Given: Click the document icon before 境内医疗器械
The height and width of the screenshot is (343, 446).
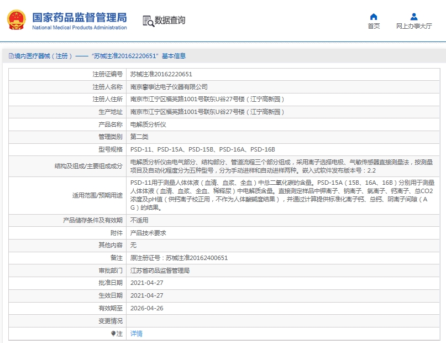Looking at the screenshot, I should click(x=11, y=56).
